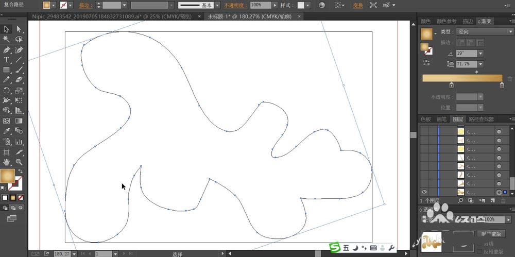515x257 pixels.
Task: Select the Blend tool
Action: [x=19, y=131]
